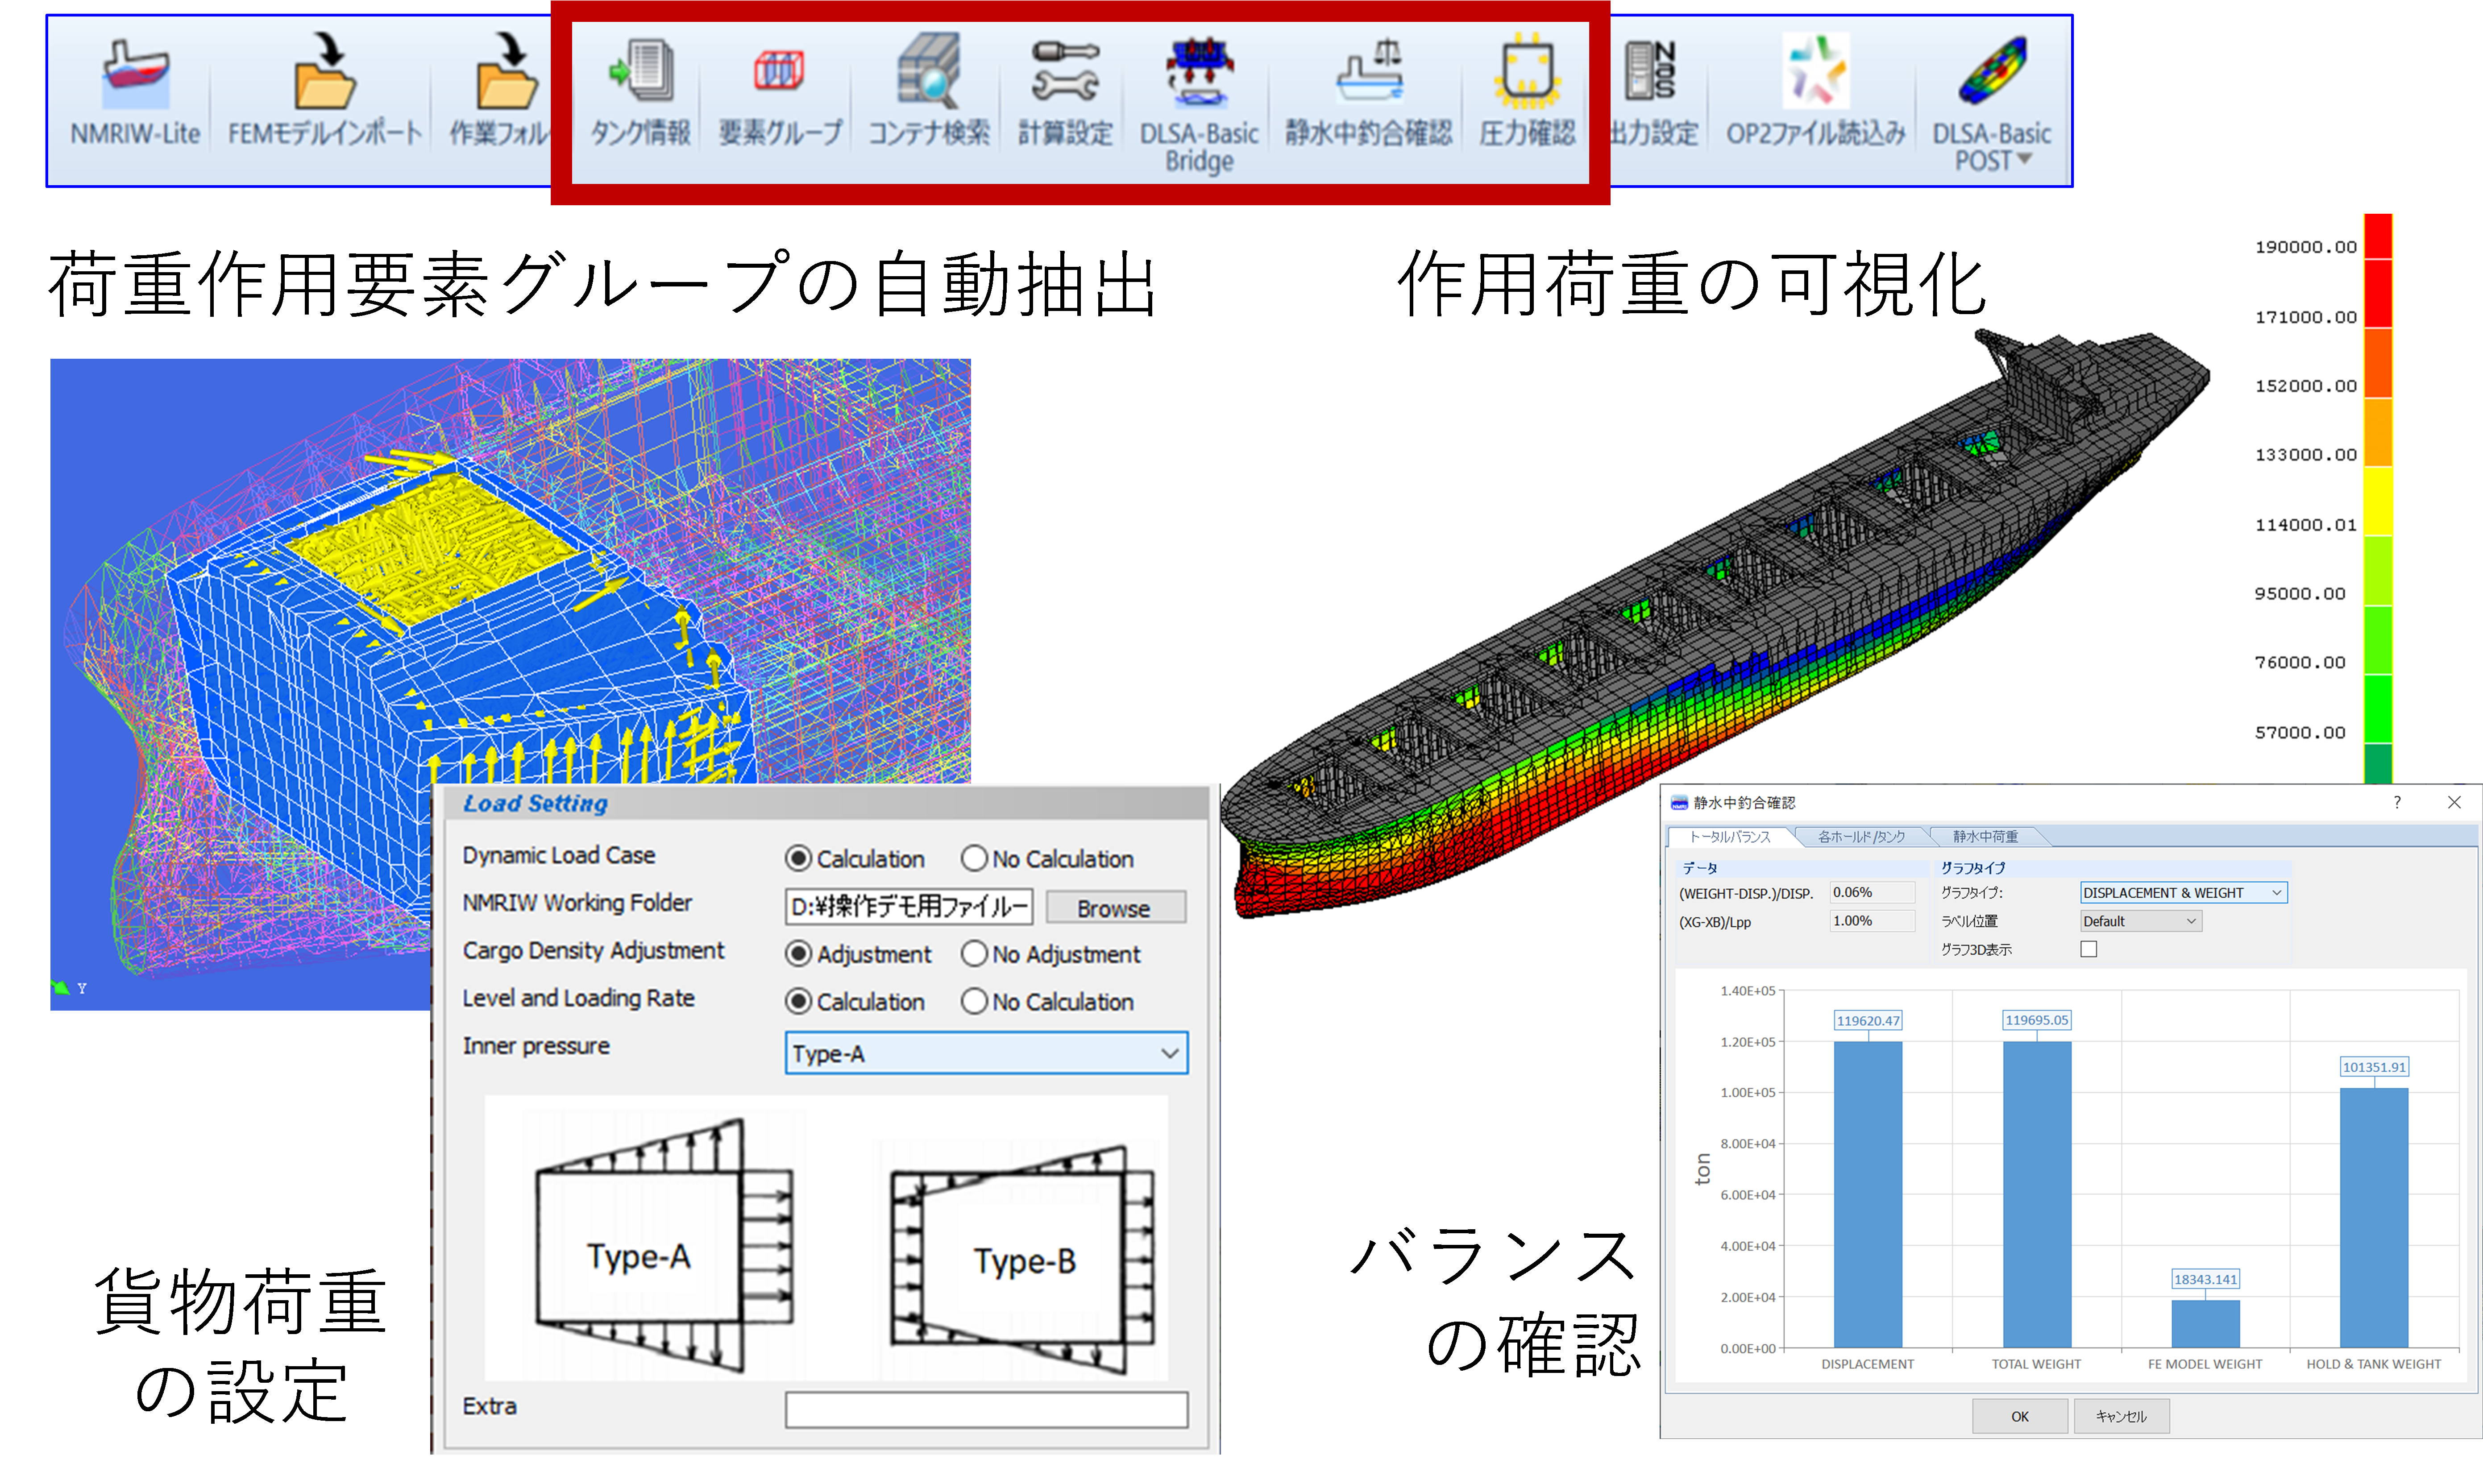Image resolution: width=2483 pixels, height=1484 pixels.
Task: Click the OP2ファイル読込み icon
Action: [1816, 70]
